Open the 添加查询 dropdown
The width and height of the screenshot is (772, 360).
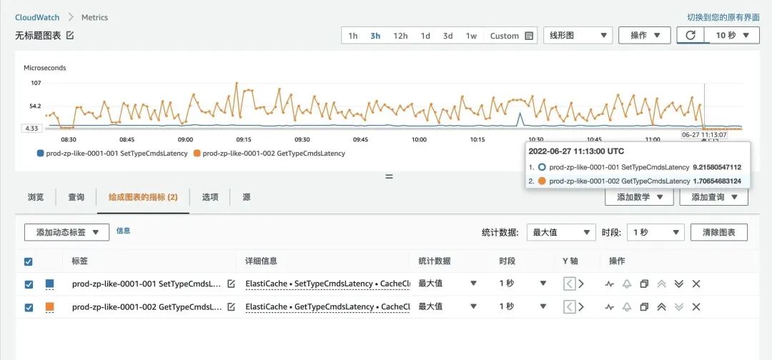tap(714, 197)
